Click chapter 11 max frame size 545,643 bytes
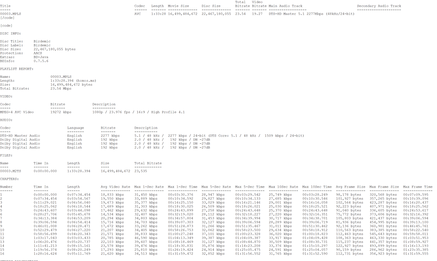 point(383,234)
